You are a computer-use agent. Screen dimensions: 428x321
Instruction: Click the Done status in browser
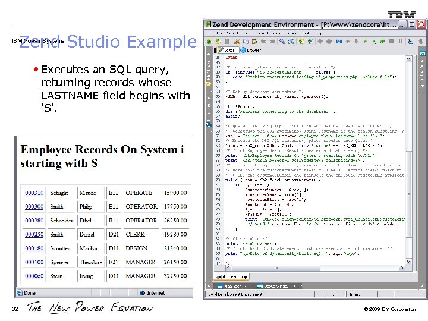(x=27, y=293)
